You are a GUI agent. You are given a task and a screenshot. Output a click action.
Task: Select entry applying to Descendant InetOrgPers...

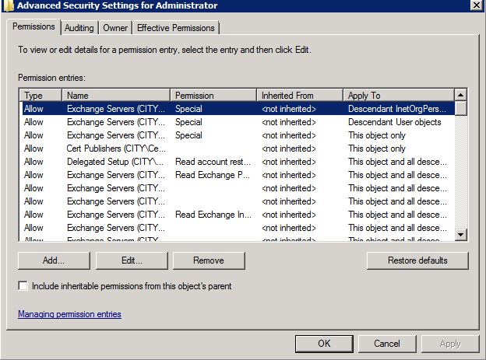point(238,109)
